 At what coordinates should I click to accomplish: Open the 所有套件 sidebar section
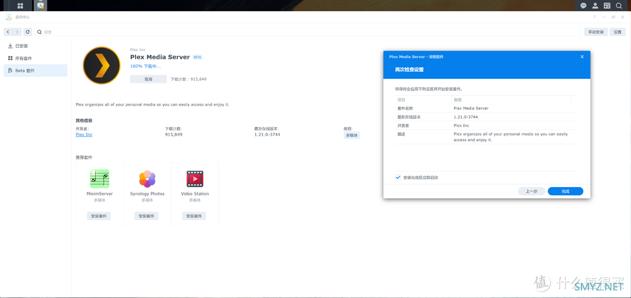pyautogui.click(x=36, y=58)
